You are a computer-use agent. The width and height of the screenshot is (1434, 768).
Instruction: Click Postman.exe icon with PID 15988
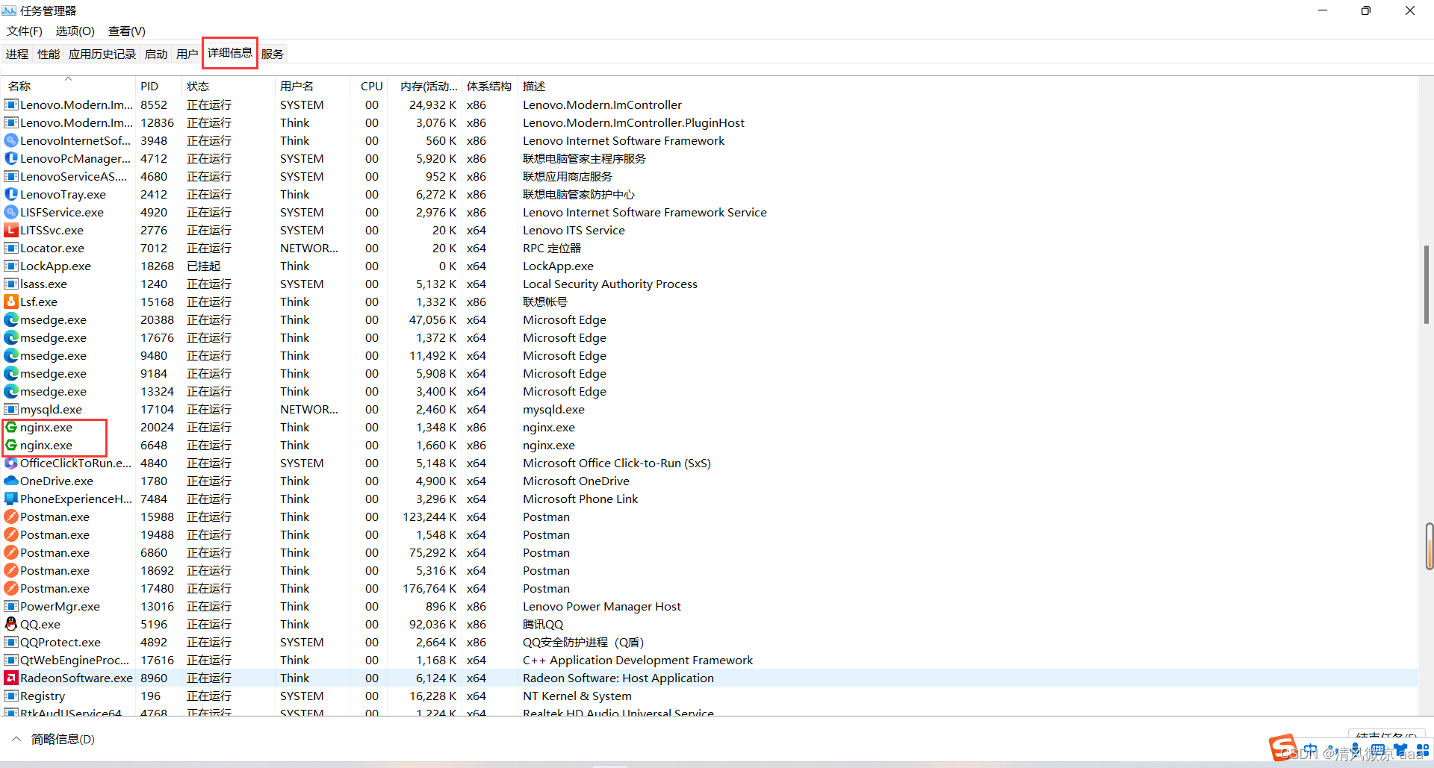click(11, 516)
